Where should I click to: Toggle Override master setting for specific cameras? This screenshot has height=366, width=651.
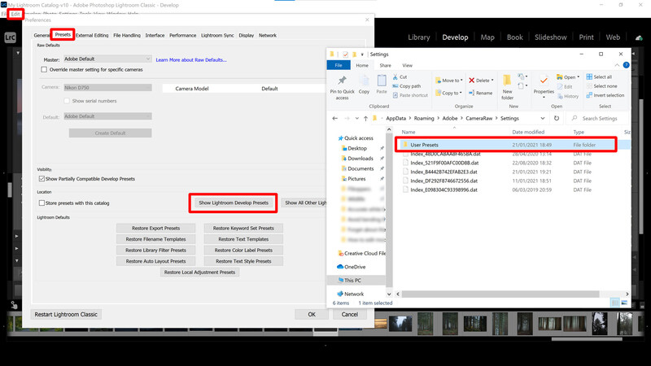point(44,70)
